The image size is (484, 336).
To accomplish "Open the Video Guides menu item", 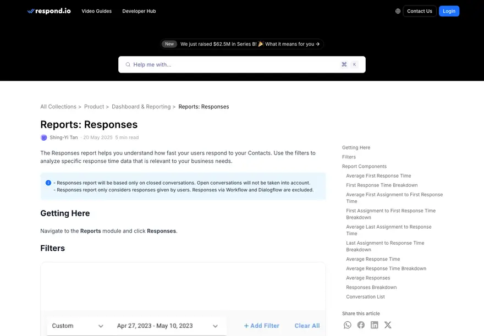I will click(x=97, y=11).
